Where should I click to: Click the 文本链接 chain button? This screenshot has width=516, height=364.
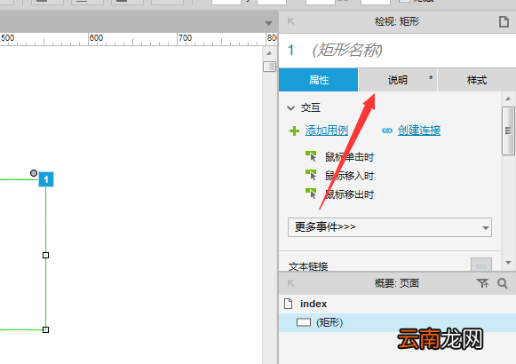(x=481, y=265)
